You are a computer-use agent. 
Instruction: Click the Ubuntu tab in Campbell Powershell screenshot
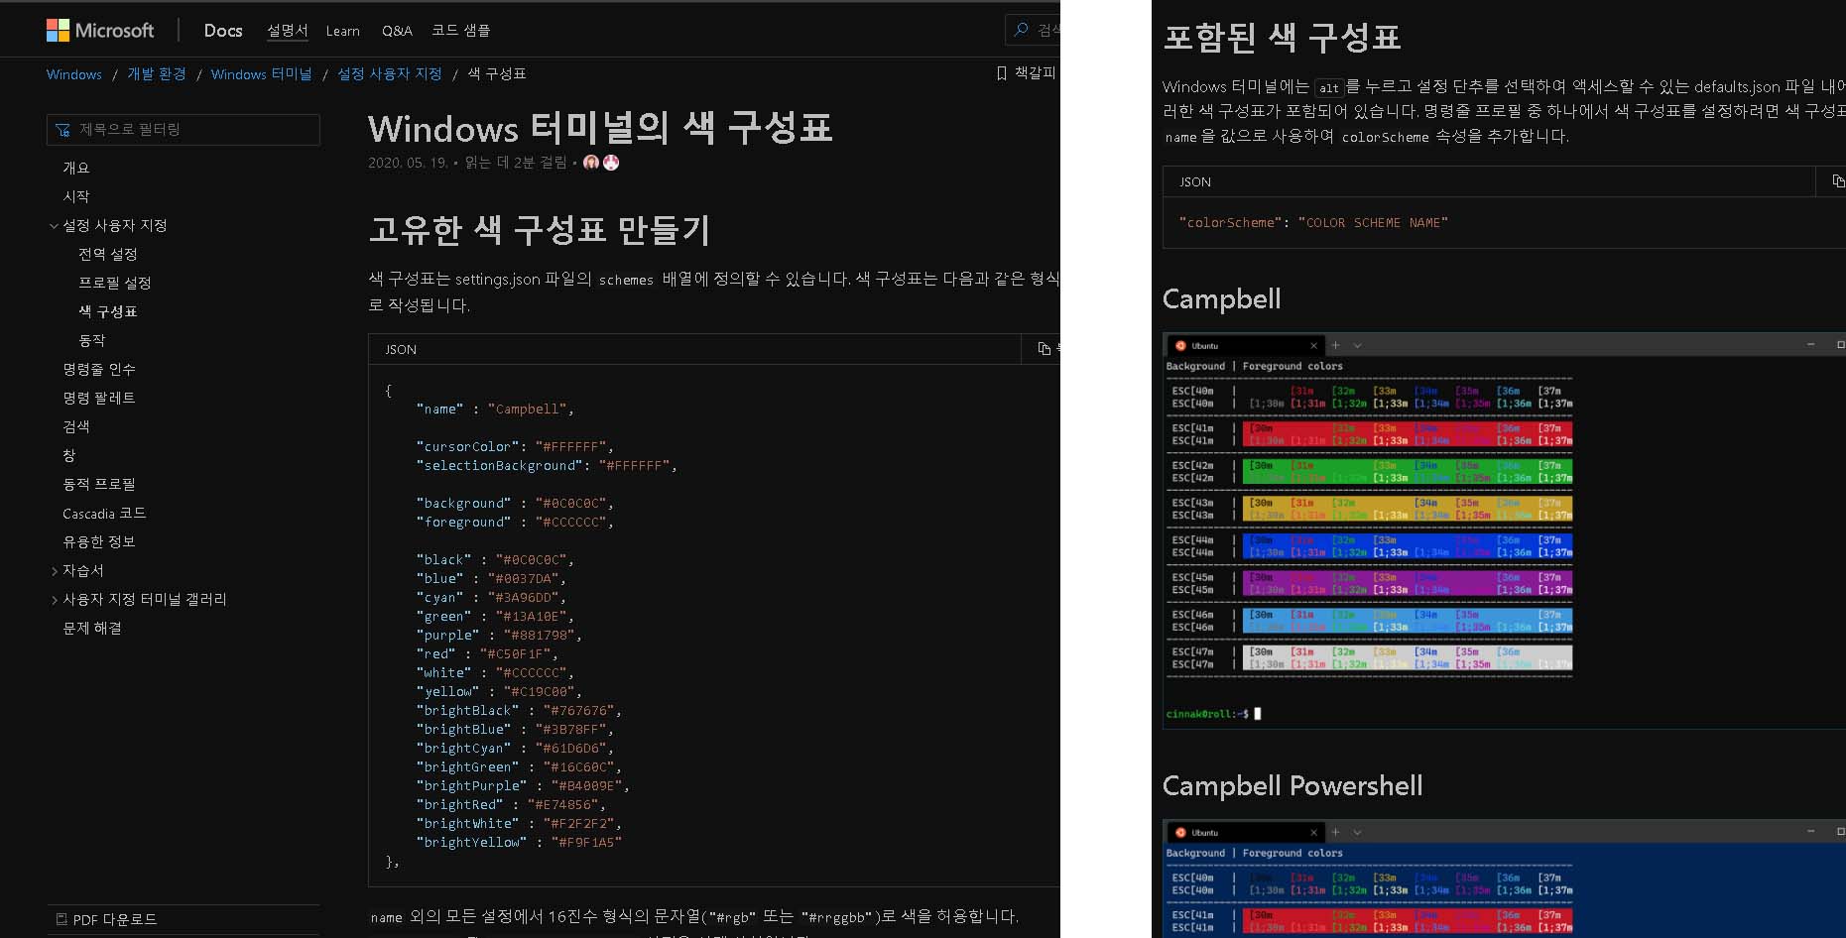(1246, 833)
